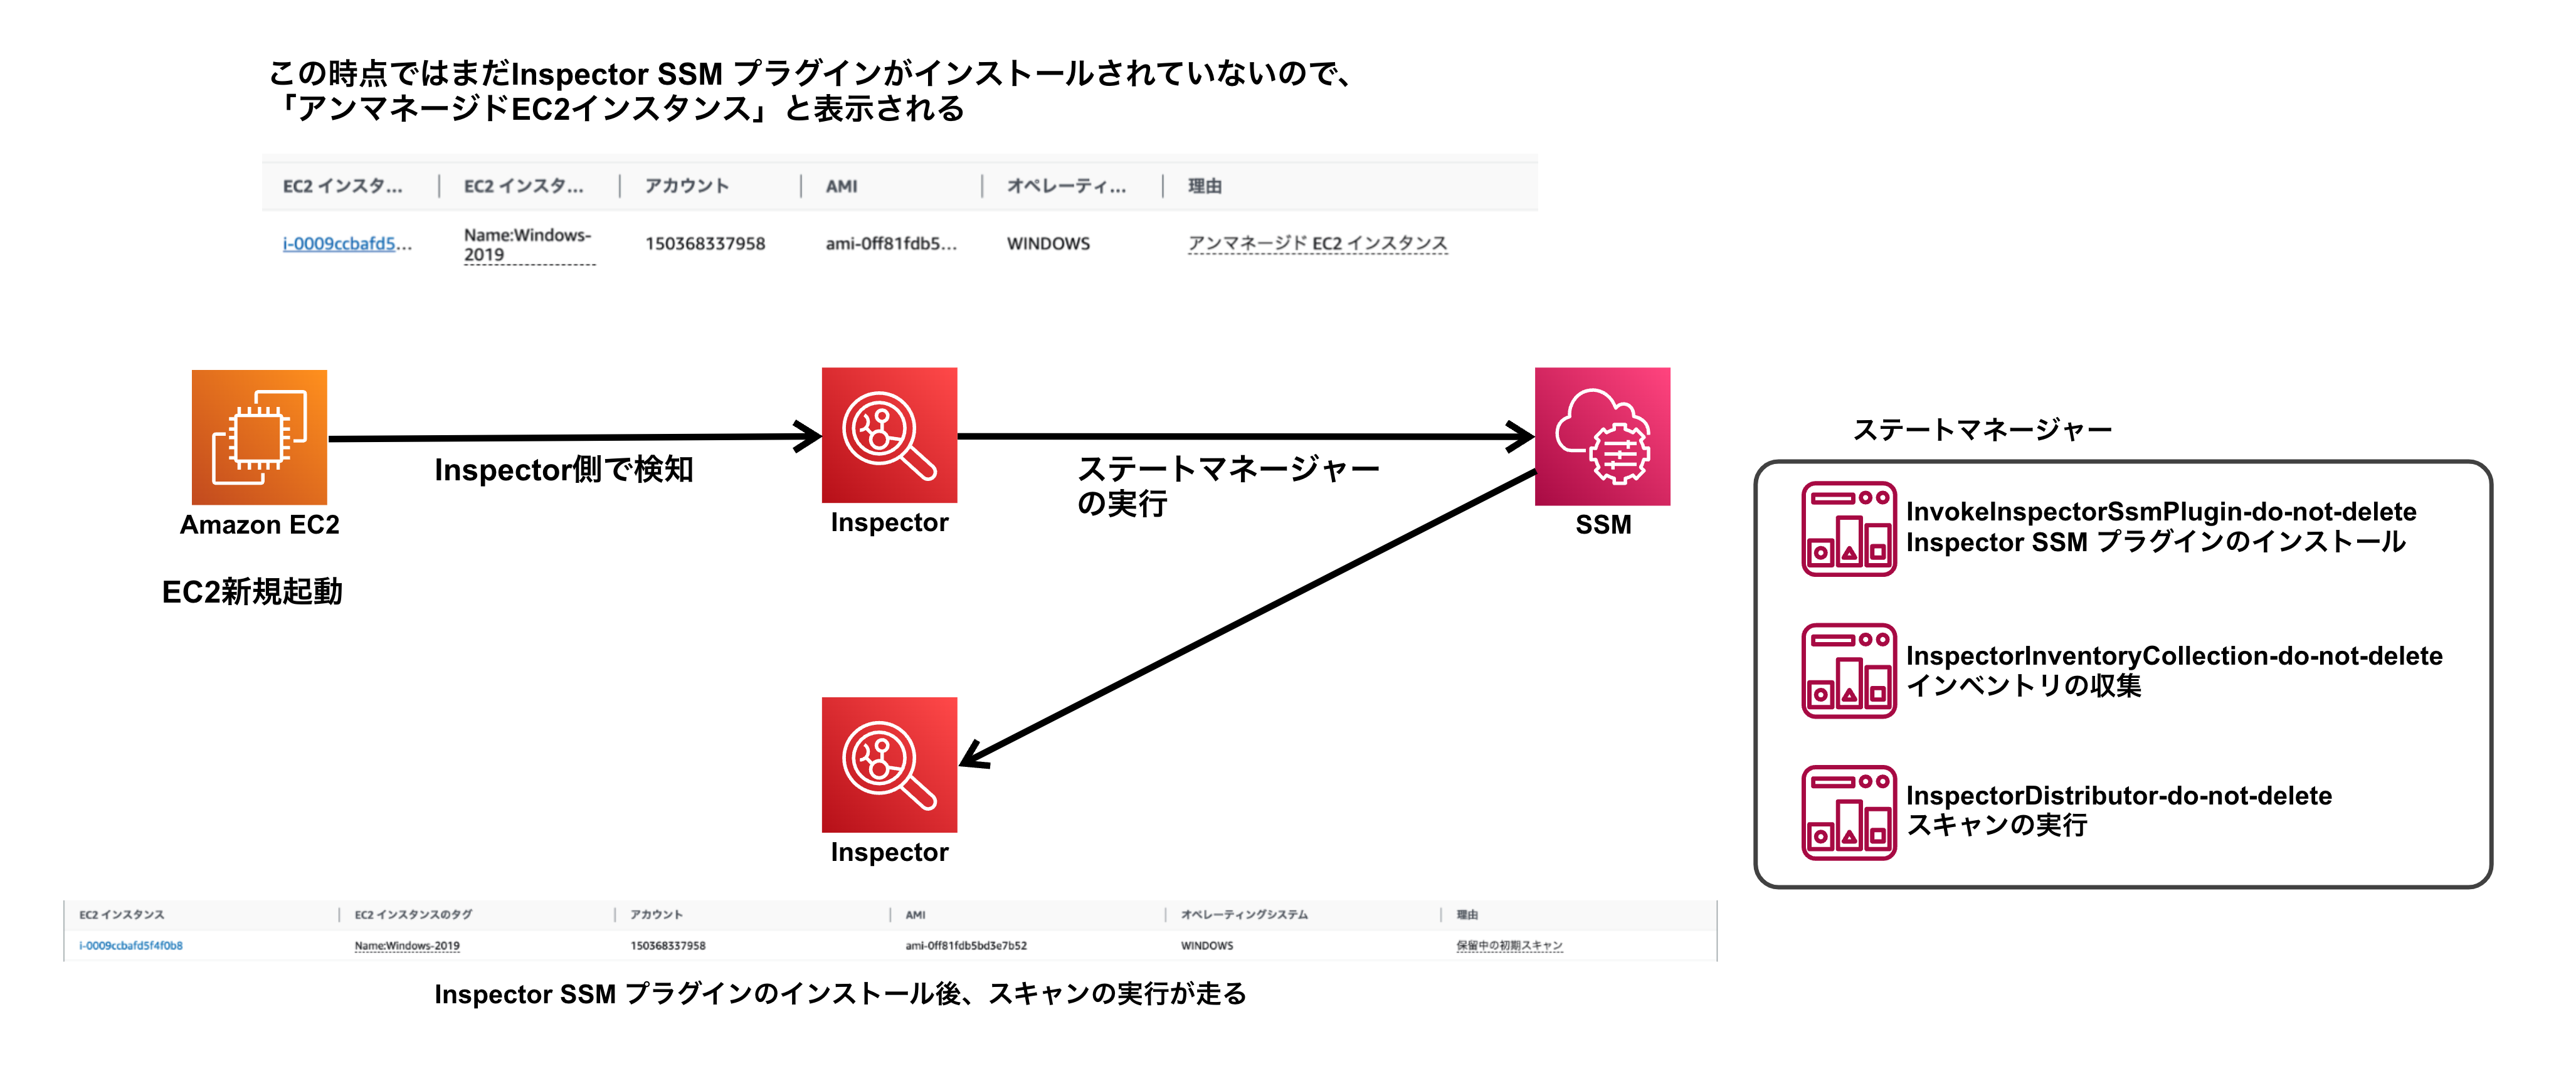Image resolution: width=2576 pixels, height=1076 pixels.
Task: Click the InspectorInventoryCollection association icon
Action: (1848, 670)
